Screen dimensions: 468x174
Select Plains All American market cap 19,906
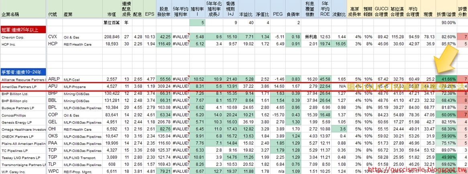(x=111, y=143)
